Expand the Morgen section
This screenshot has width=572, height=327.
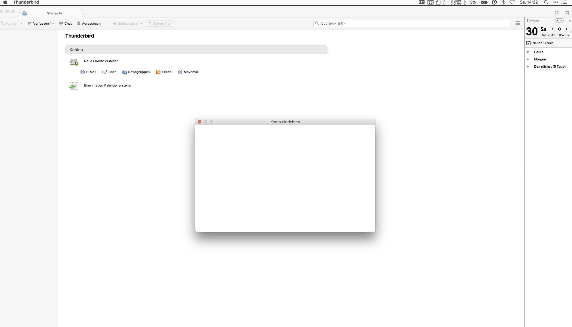tap(528, 59)
